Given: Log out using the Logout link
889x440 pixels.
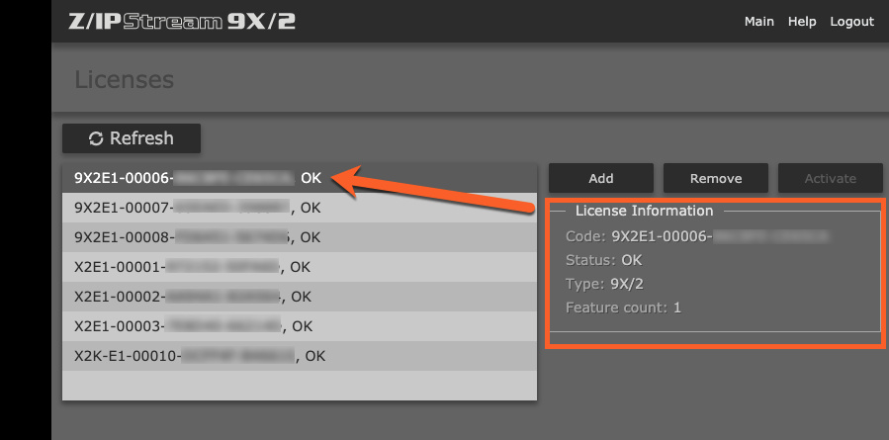Looking at the screenshot, I should [x=851, y=22].
